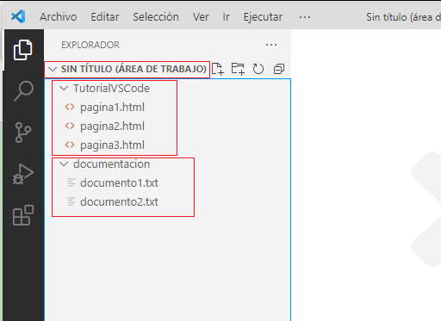Select the TutorialVSCode folder name
441x321 pixels.
(x=111, y=89)
